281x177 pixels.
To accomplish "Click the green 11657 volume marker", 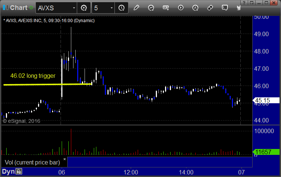I will pyautogui.click(x=266, y=152).
